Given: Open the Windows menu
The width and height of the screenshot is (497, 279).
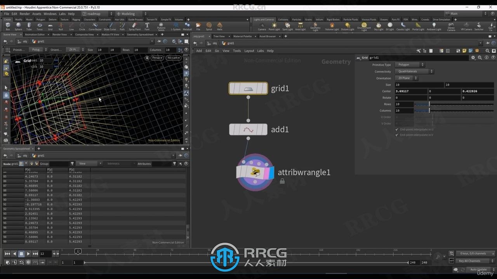Looking at the screenshot, I should (x=50, y=14).
